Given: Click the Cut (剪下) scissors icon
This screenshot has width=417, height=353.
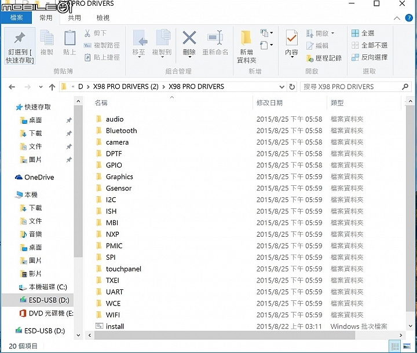Looking at the screenshot, I should (x=87, y=33).
